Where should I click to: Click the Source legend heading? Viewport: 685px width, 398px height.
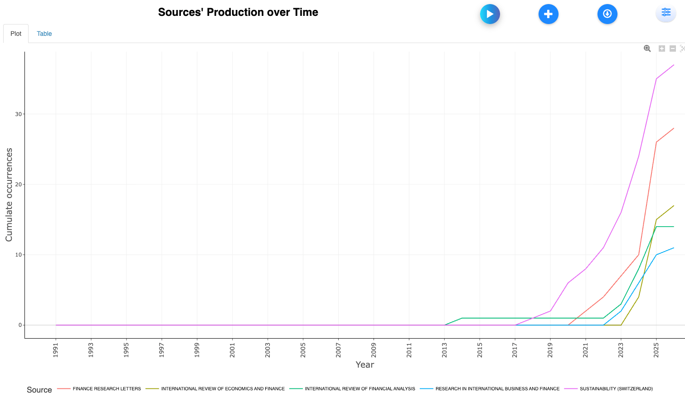tap(39, 390)
